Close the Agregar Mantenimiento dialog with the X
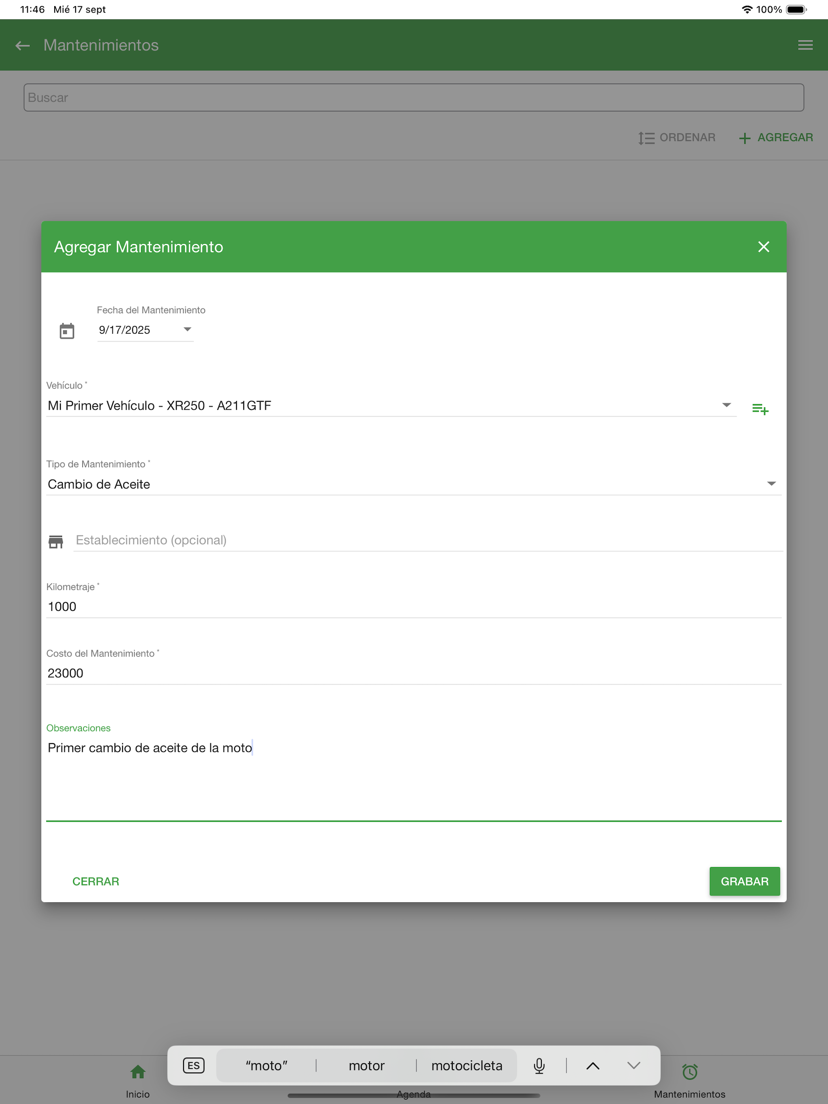Viewport: 828px width, 1104px height. click(763, 247)
